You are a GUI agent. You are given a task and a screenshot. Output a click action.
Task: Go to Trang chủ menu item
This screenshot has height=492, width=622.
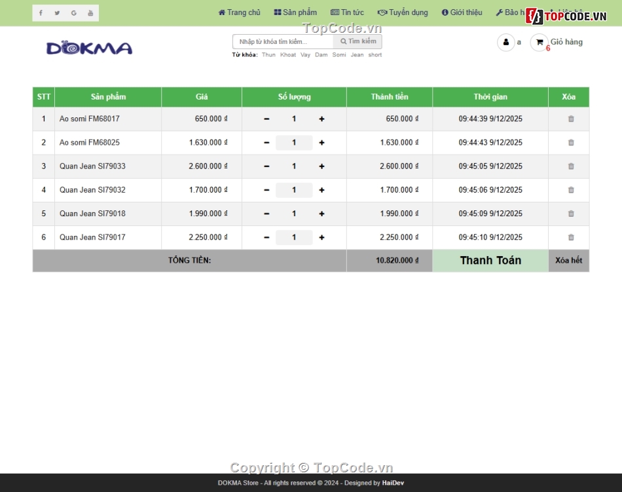pyautogui.click(x=239, y=12)
